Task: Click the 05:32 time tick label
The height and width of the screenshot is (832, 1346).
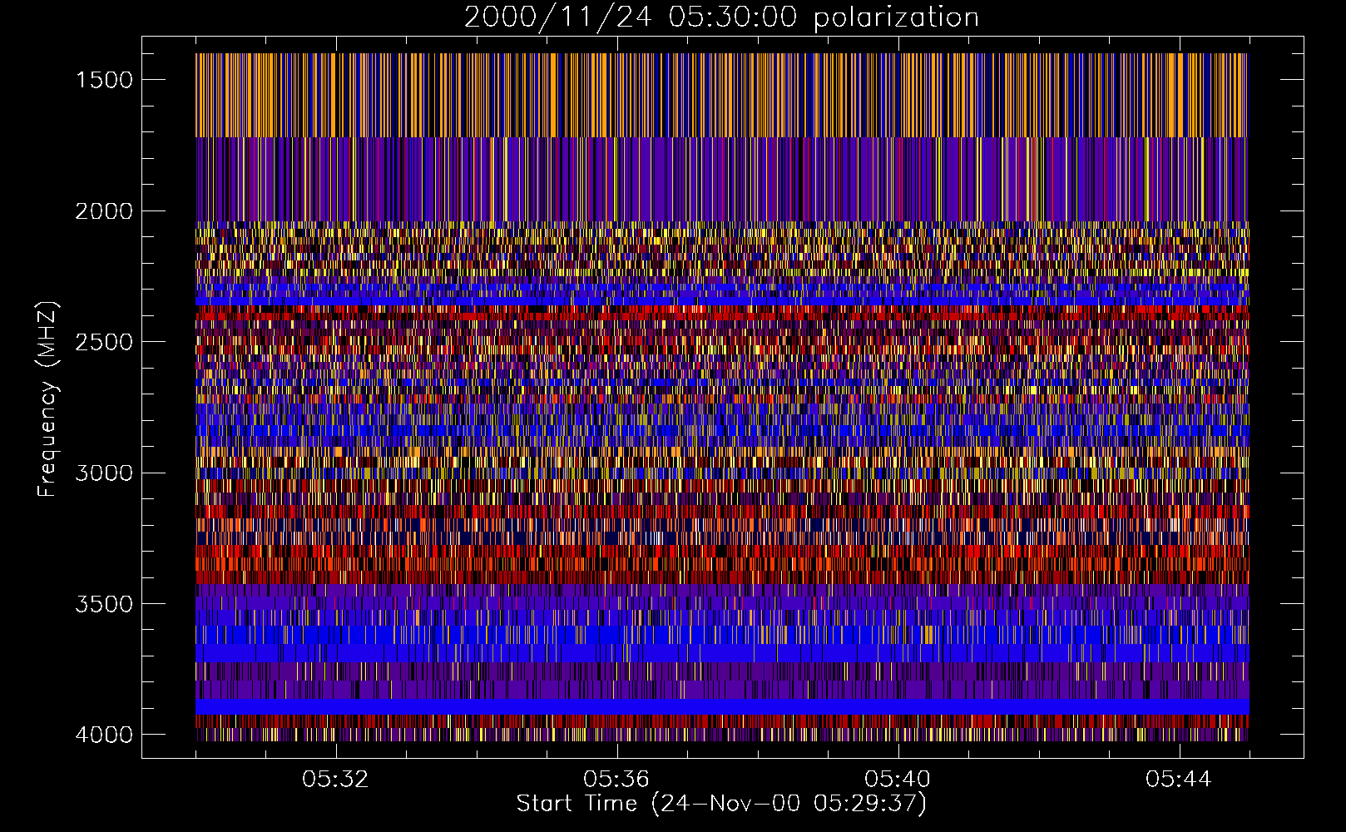Action: (x=336, y=780)
